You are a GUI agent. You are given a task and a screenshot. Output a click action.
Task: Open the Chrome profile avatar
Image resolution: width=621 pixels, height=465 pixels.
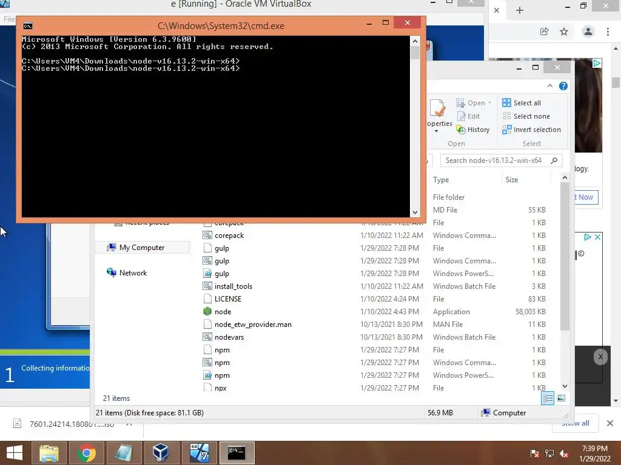[x=588, y=31]
